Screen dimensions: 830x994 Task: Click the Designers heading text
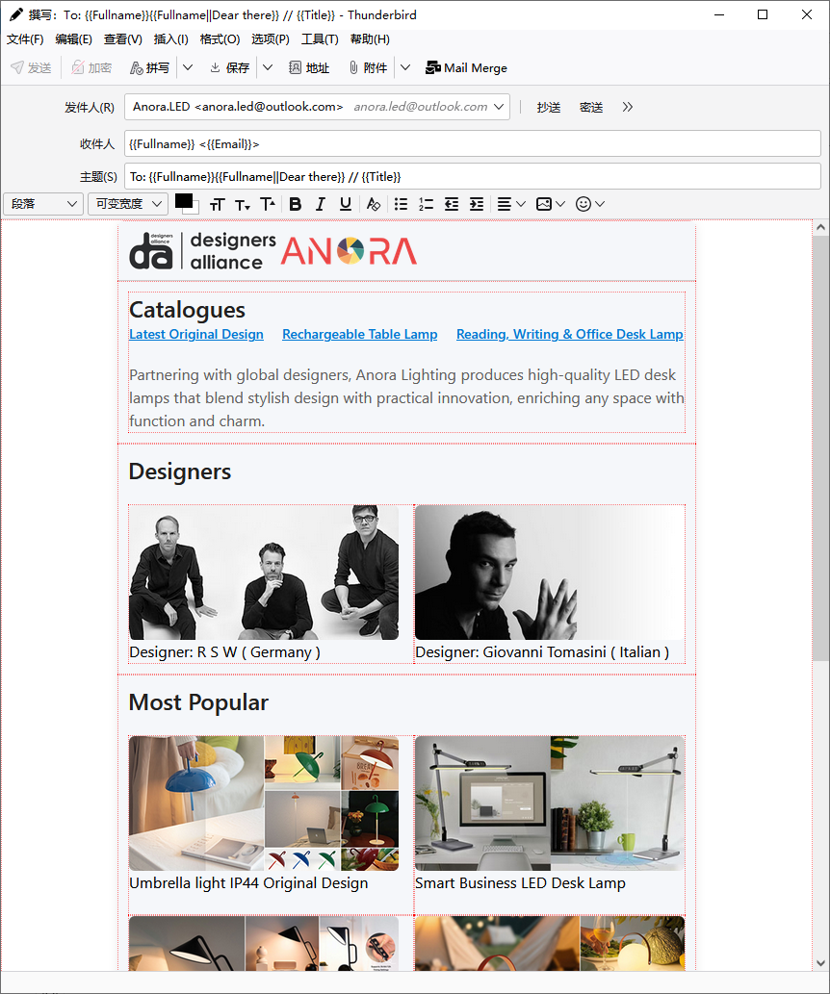[x=180, y=472]
